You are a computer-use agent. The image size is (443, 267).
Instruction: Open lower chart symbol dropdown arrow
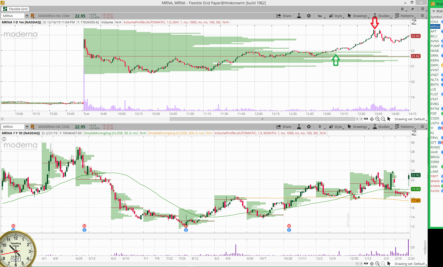[27, 127]
